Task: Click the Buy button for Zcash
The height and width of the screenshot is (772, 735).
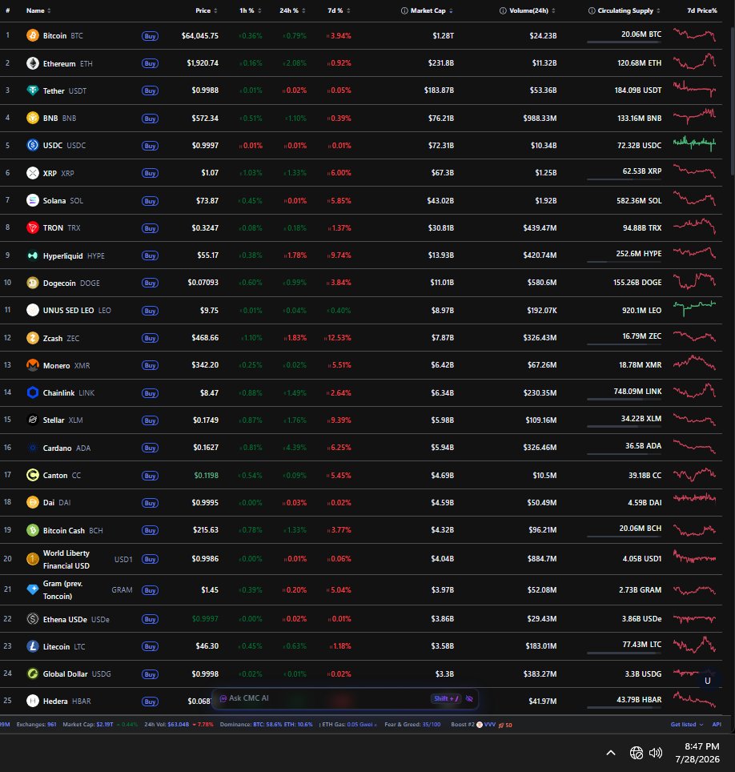Action: [x=151, y=338]
